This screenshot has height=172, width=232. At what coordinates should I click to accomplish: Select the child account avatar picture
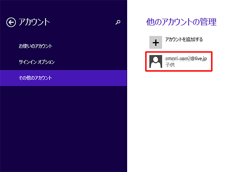(155, 61)
